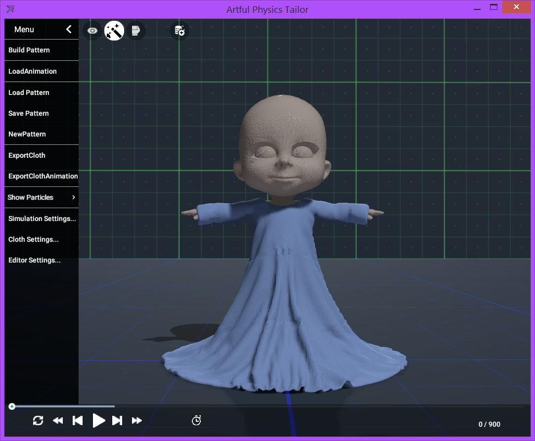Toggle loop playback
Image resolution: width=535 pixels, height=441 pixels.
tap(38, 421)
